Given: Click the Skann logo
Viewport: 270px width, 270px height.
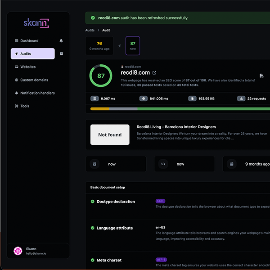Looking at the screenshot, I should pyautogui.click(x=36, y=23).
